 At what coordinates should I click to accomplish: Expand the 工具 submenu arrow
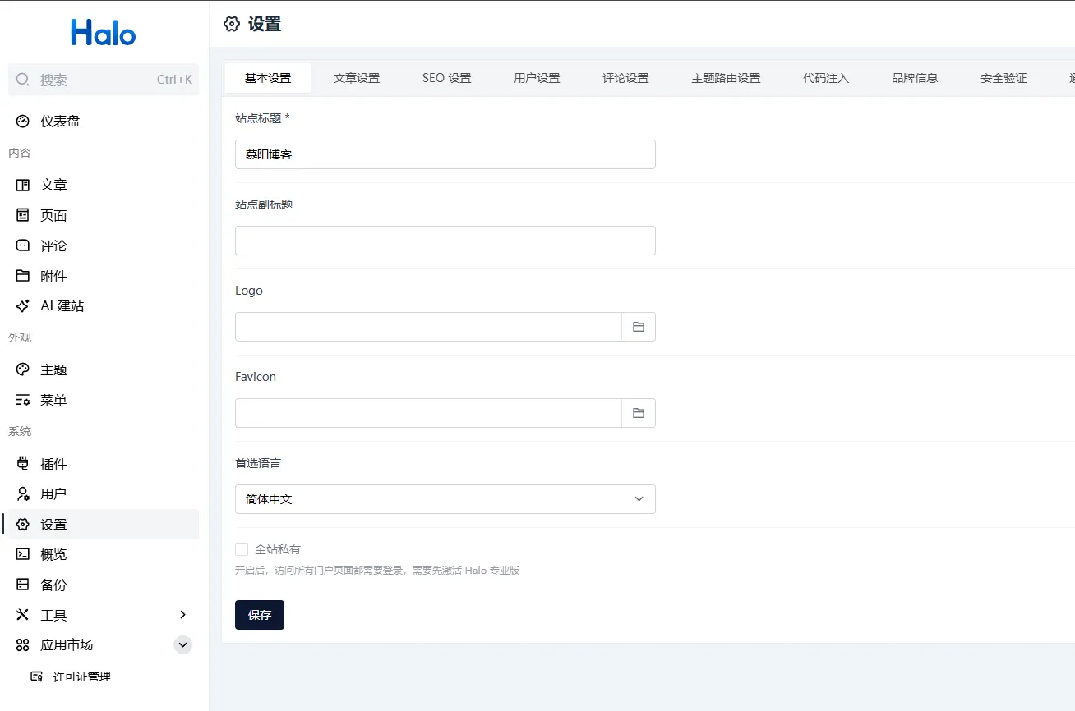click(x=182, y=615)
